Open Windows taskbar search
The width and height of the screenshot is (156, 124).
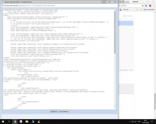tap(9, 121)
